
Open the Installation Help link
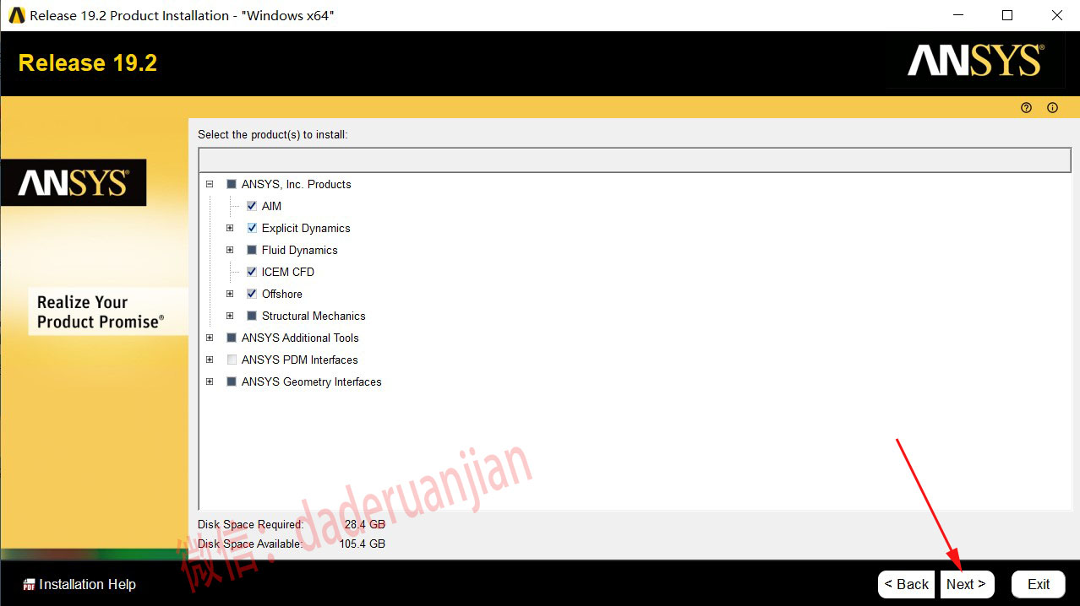88,585
